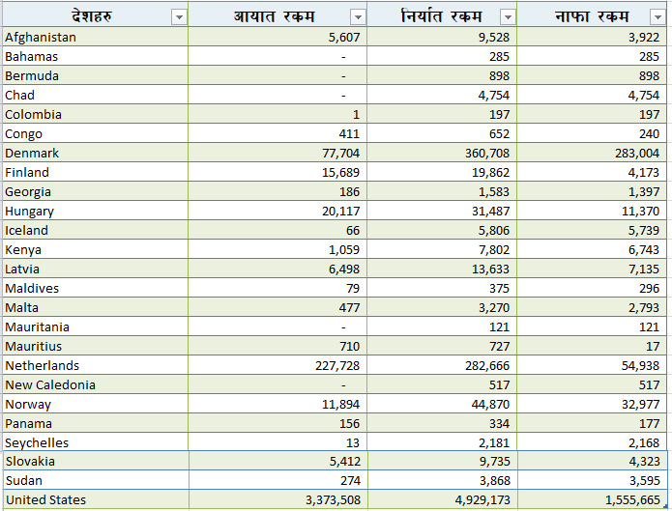The height and width of the screenshot is (511, 672).
Task: Select the Latvia country cell
Action: 96,269
